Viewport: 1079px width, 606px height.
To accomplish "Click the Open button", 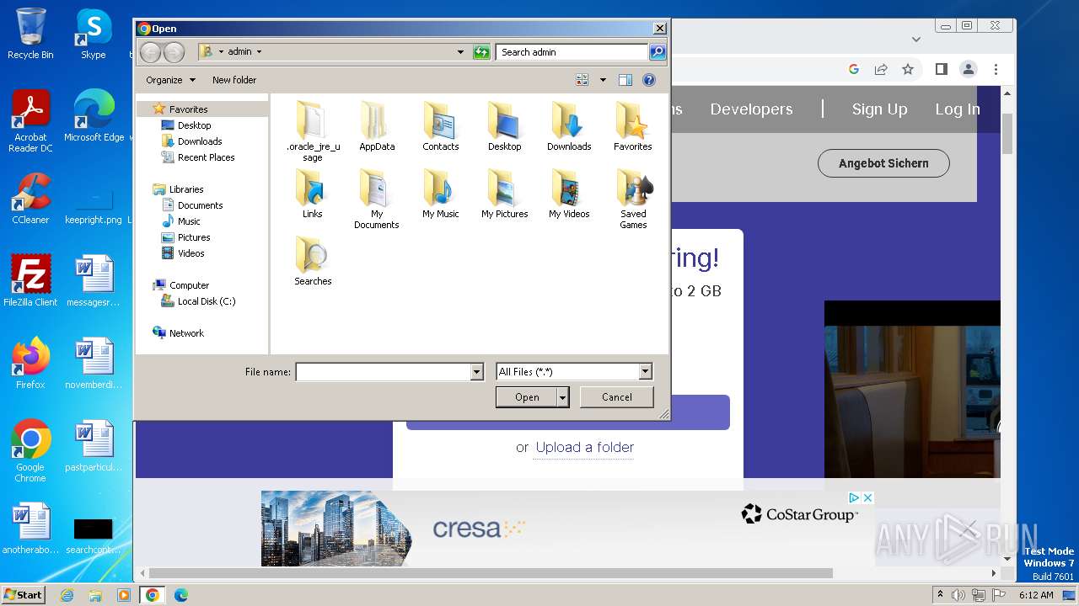I will point(527,397).
